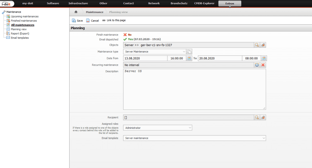Open the Other menu
The image size is (312, 168).
pyautogui.click(x=103, y=3)
